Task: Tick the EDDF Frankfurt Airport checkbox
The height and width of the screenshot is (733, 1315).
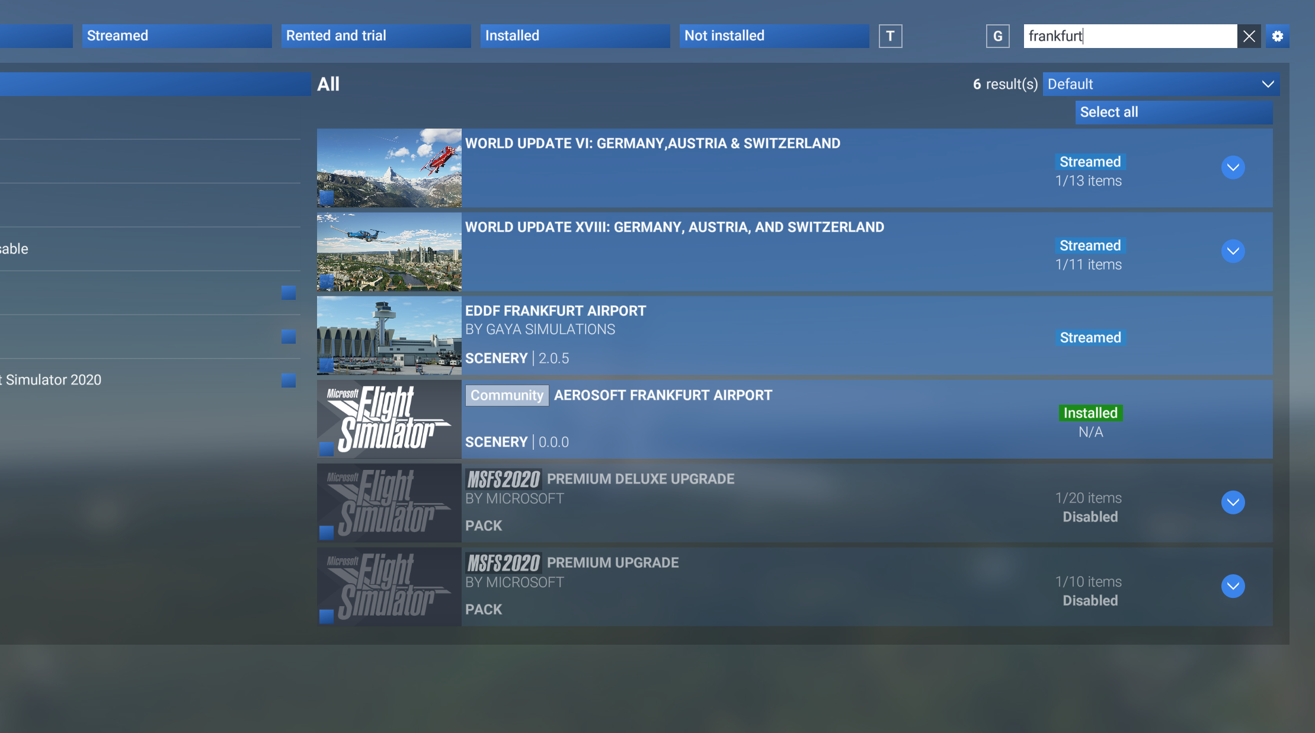Action: pyautogui.click(x=327, y=365)
